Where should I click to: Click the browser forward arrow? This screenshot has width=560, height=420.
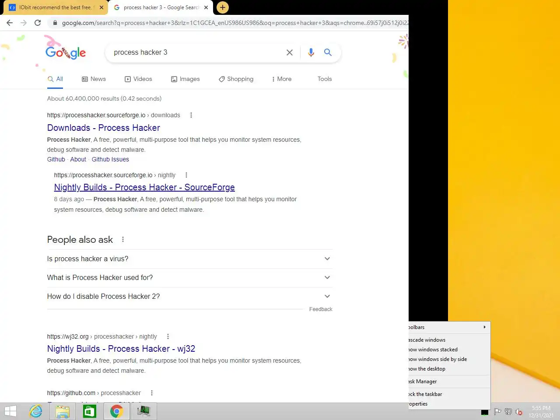coord(24,23)
